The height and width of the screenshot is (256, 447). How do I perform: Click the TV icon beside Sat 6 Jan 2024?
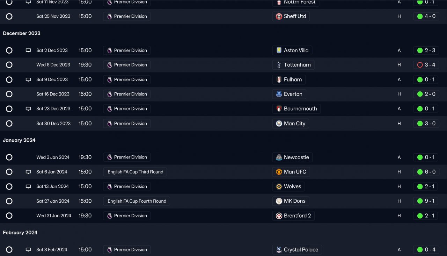(28, 172)
